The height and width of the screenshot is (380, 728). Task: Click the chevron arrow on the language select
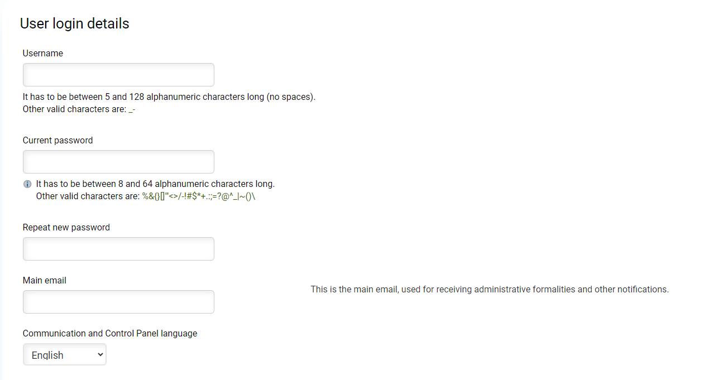pyautogui.click(x=100, y=354)
